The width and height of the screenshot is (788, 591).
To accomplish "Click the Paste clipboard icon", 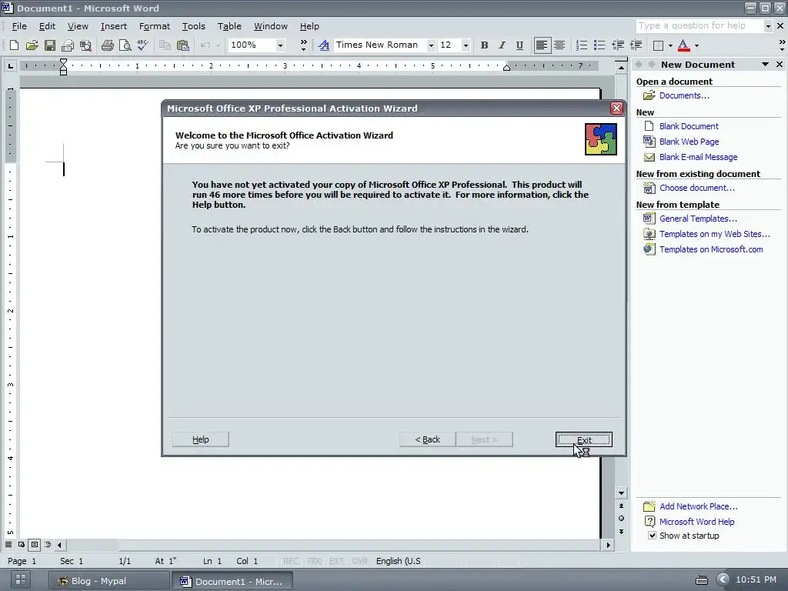I will pos(183,45).
